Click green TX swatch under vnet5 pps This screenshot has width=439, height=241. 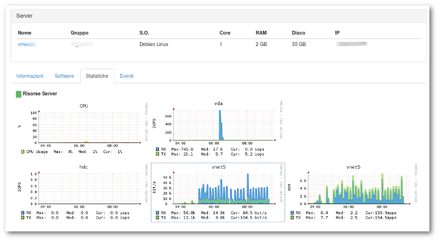292,218
